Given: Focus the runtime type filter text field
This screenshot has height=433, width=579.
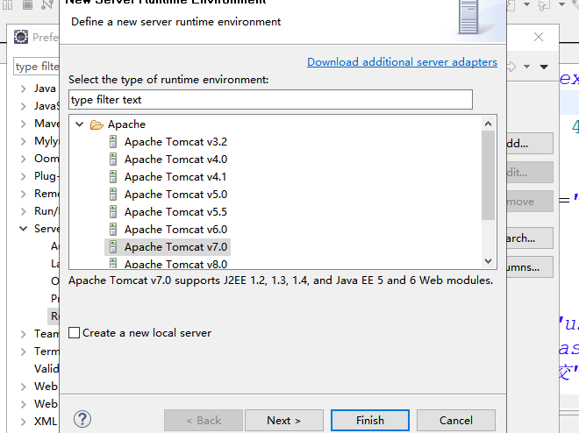Looking at the screenshot, I should 270,100.
